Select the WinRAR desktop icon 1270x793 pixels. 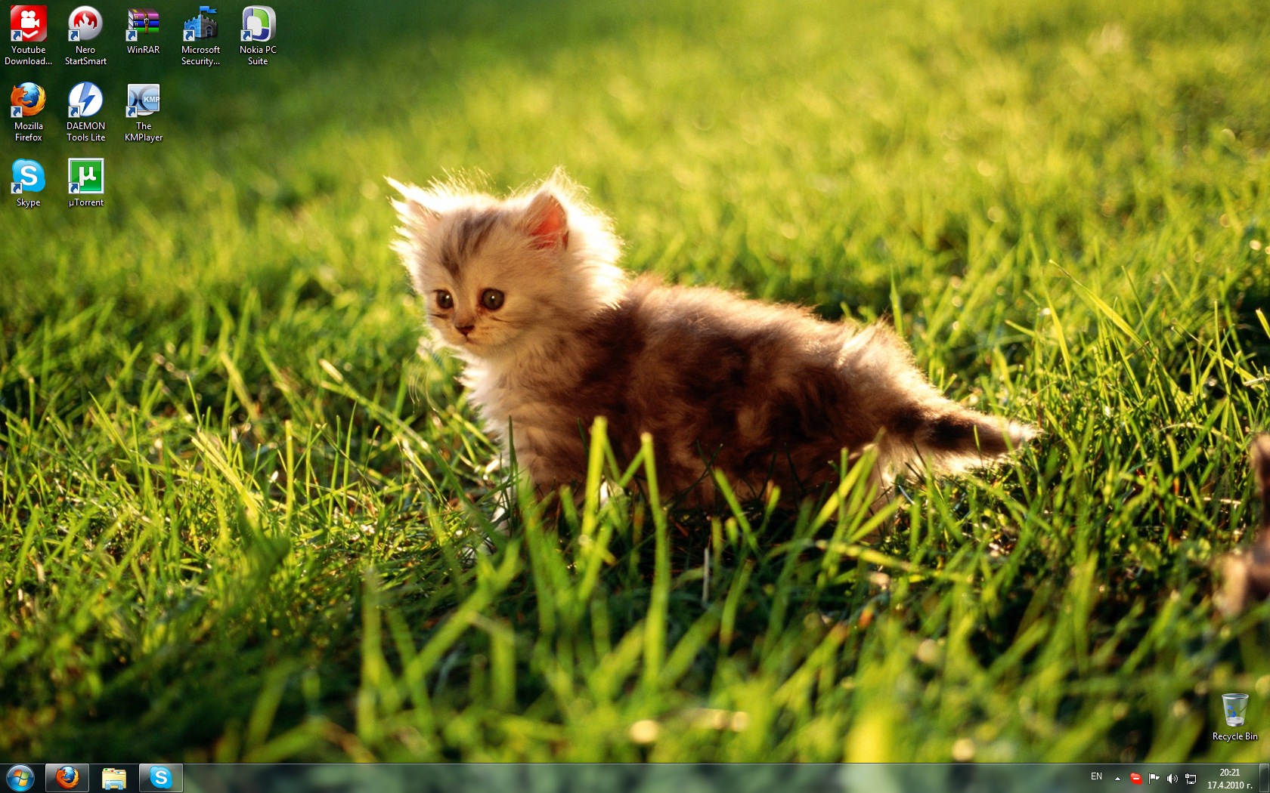pos(143,30)
